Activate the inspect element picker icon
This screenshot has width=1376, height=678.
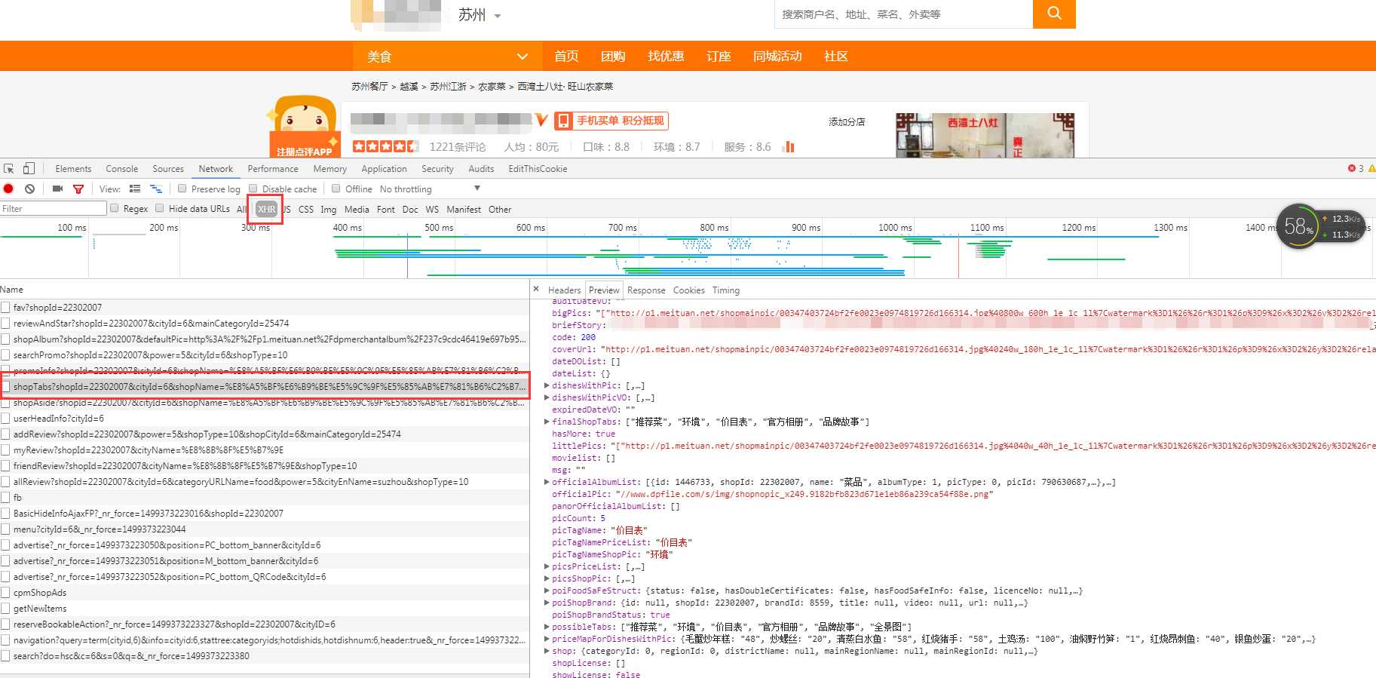click(x=9, y=169)
